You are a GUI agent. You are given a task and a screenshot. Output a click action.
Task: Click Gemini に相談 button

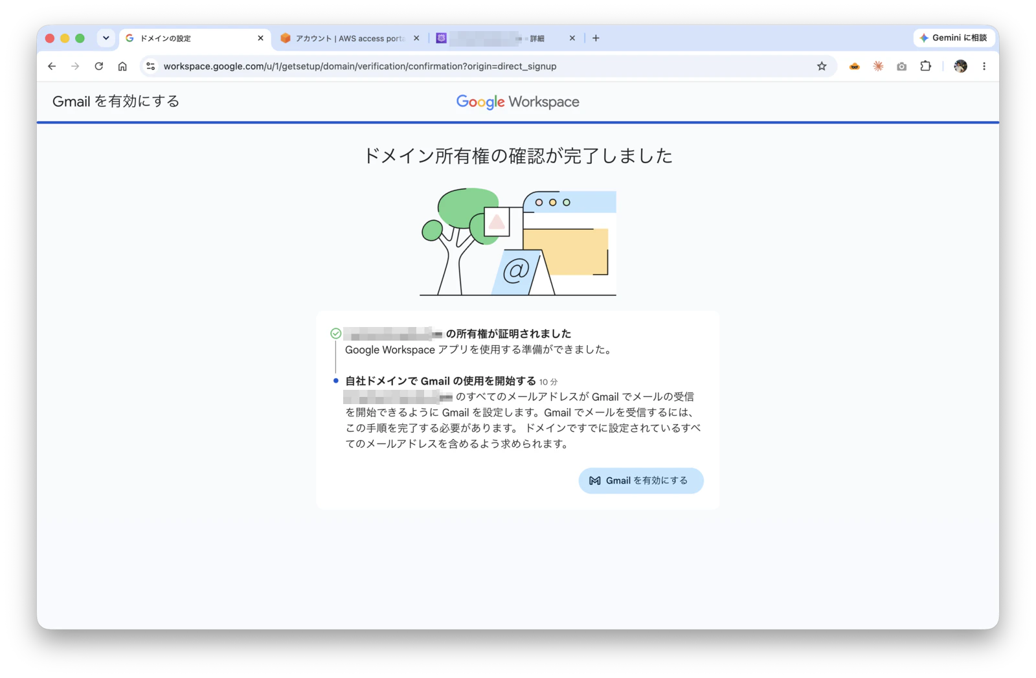coord(954,38)
